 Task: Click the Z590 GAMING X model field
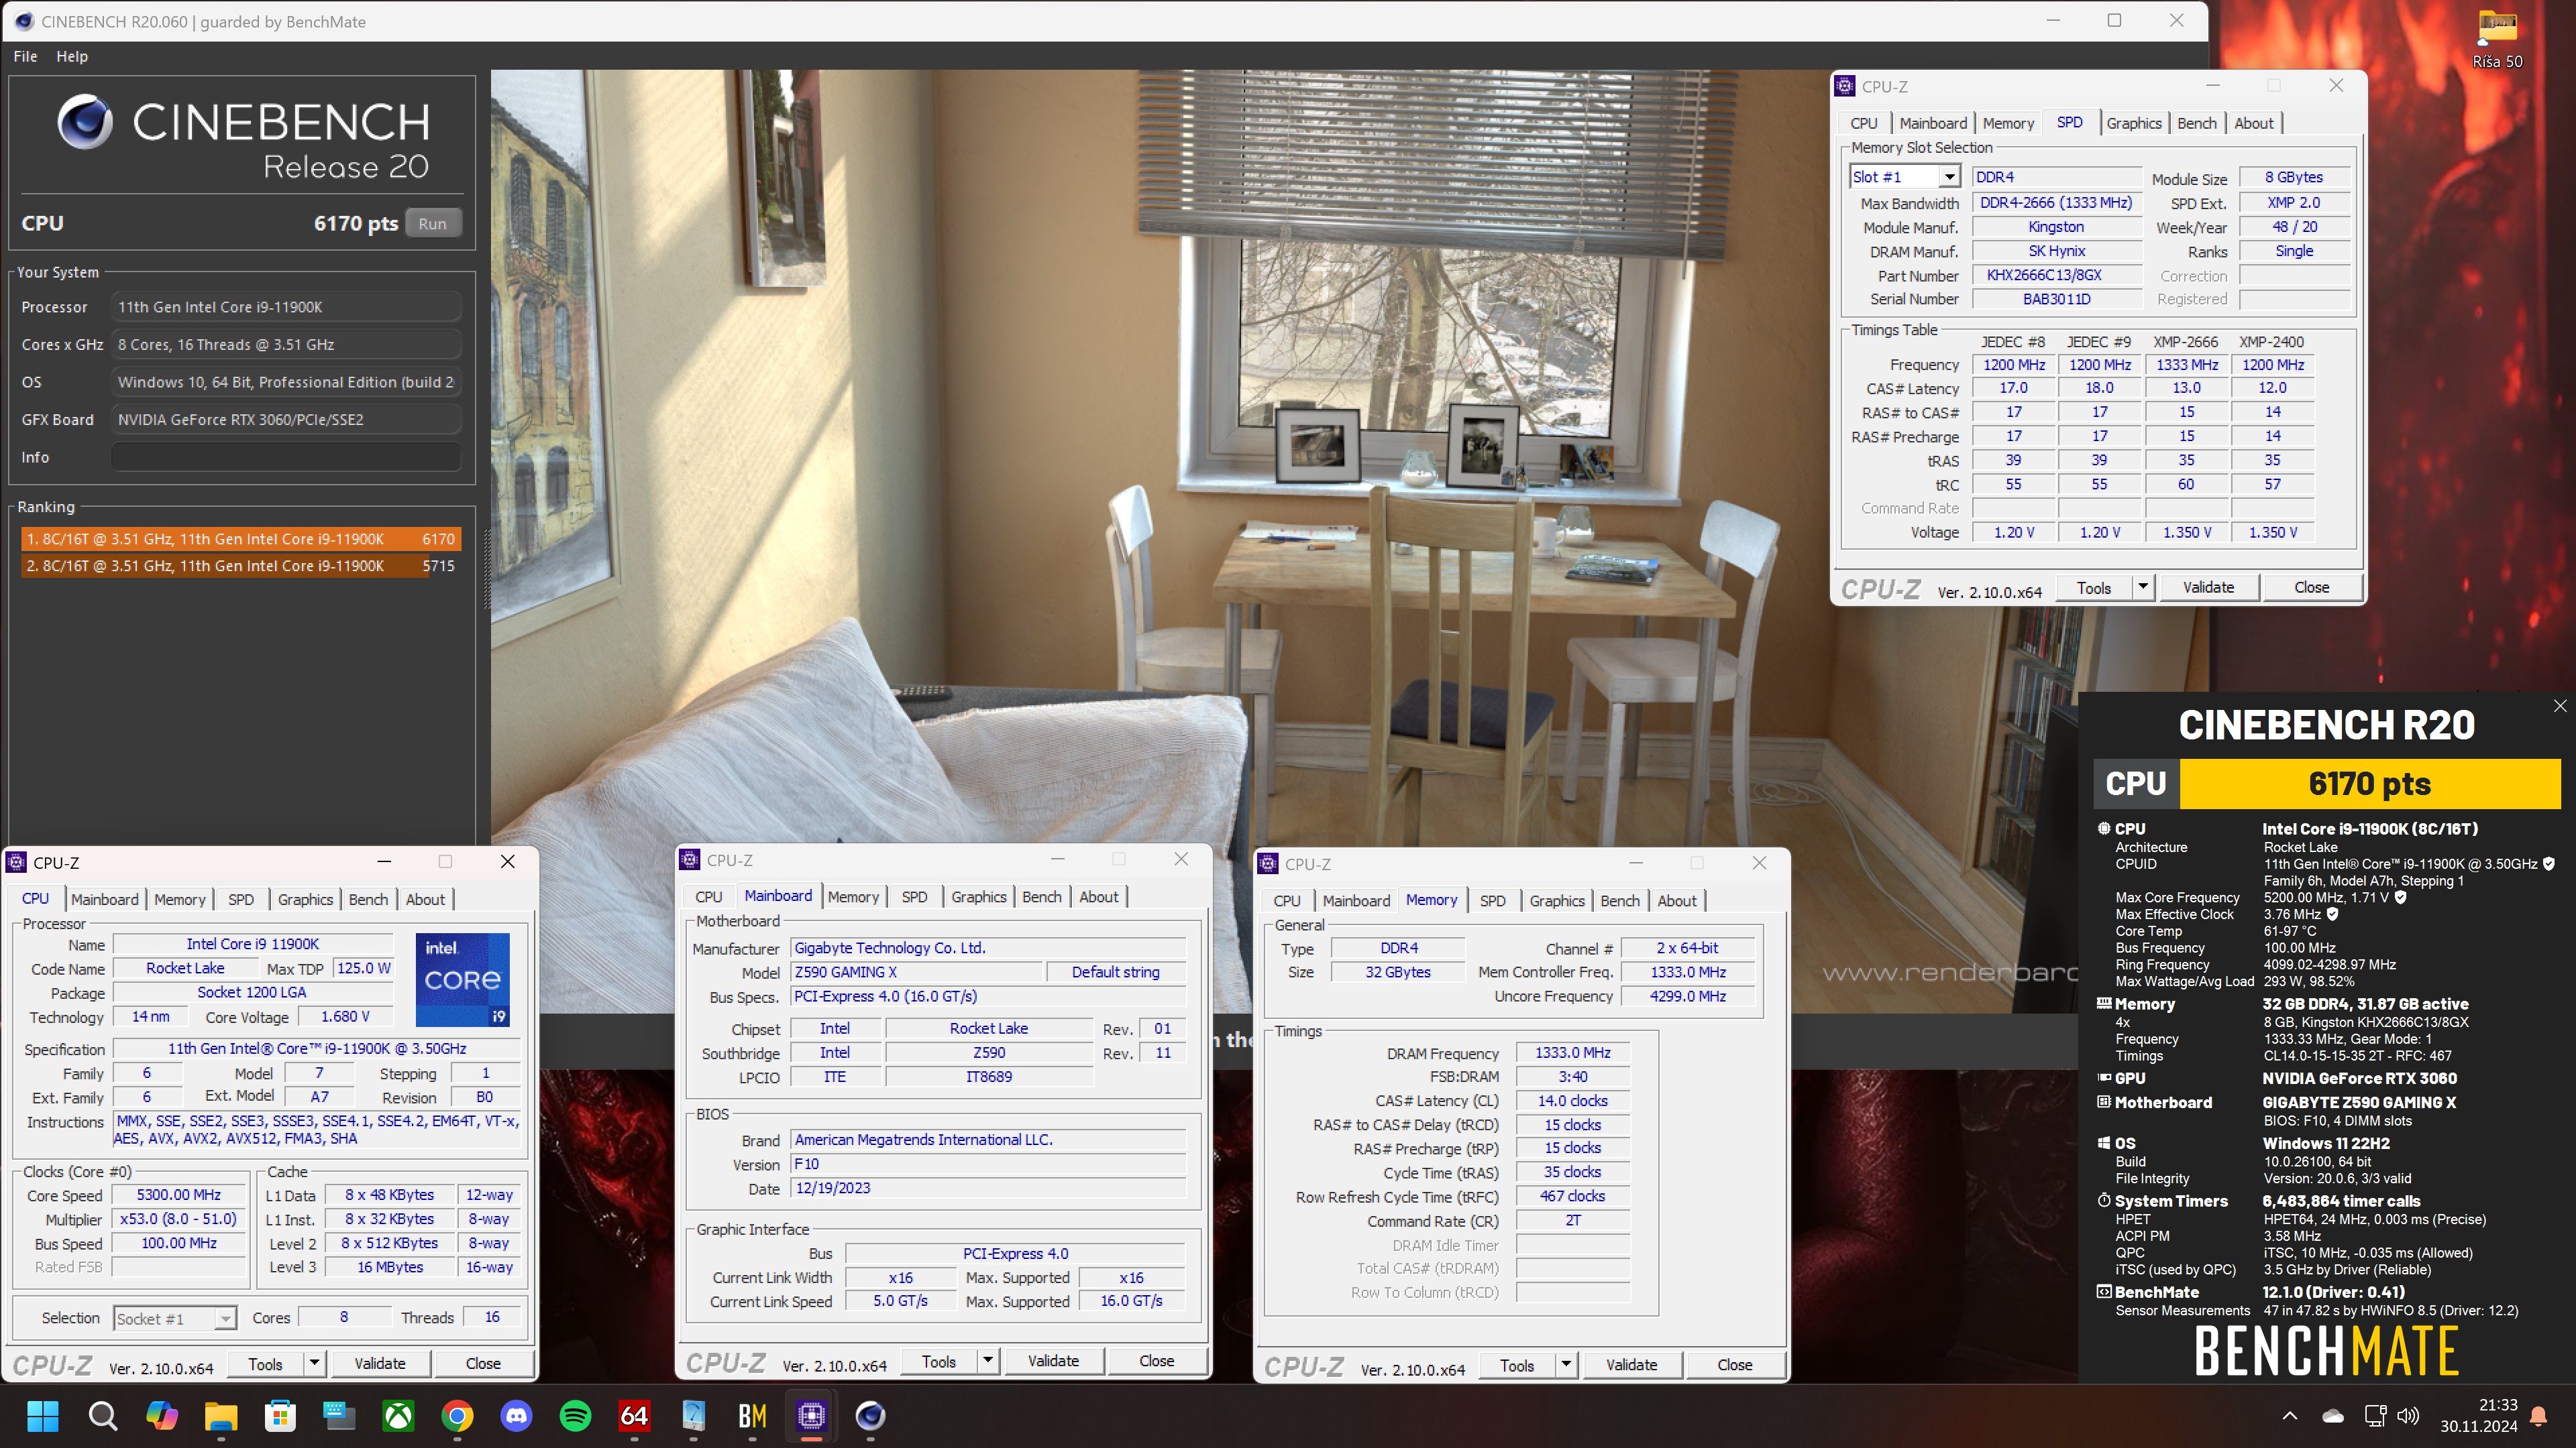point(916,972)
